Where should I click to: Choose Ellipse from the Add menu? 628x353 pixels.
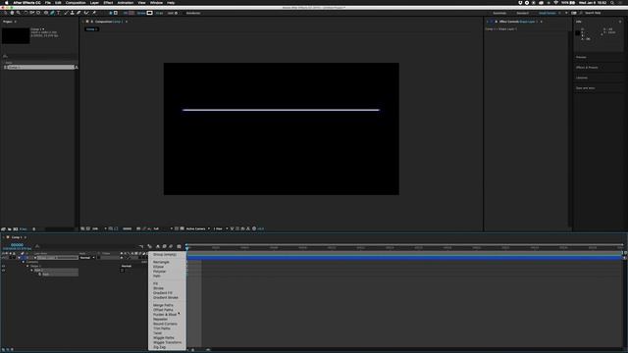click(158, 267)
